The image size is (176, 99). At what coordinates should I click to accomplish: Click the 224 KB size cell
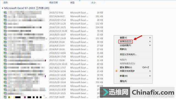click(99, 27)
